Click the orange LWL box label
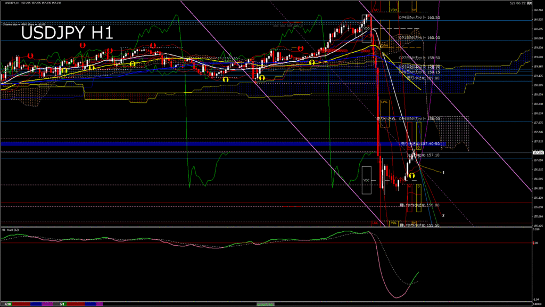 pyautogui.click(x=384, y=102)
